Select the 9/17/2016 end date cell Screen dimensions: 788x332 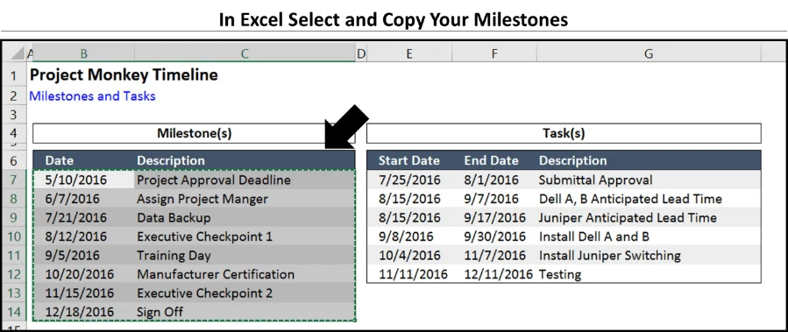point(494,217)
